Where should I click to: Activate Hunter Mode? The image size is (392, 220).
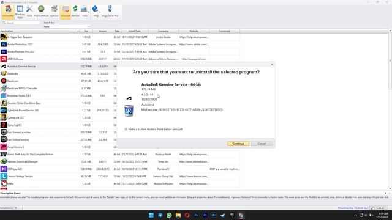pos(41,12)
